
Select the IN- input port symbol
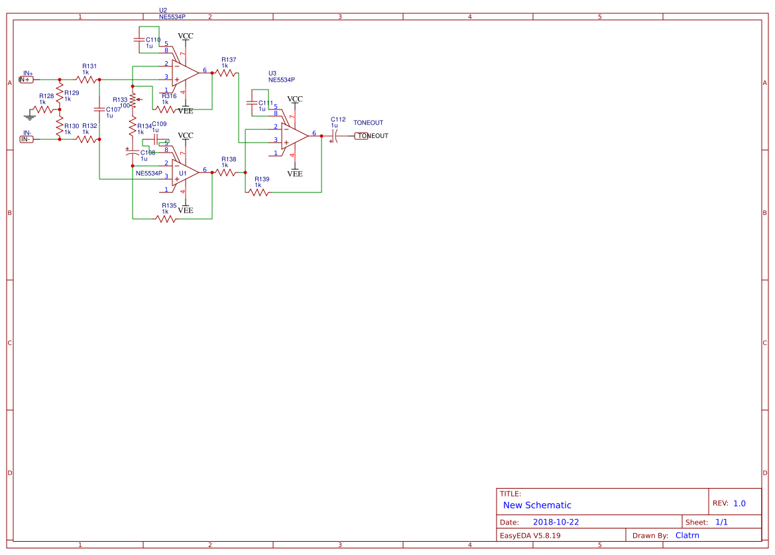[x=25, y=139]
